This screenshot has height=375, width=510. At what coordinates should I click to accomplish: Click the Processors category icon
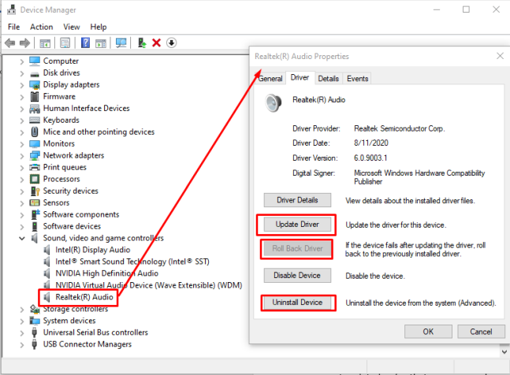[x=35, y=179]
